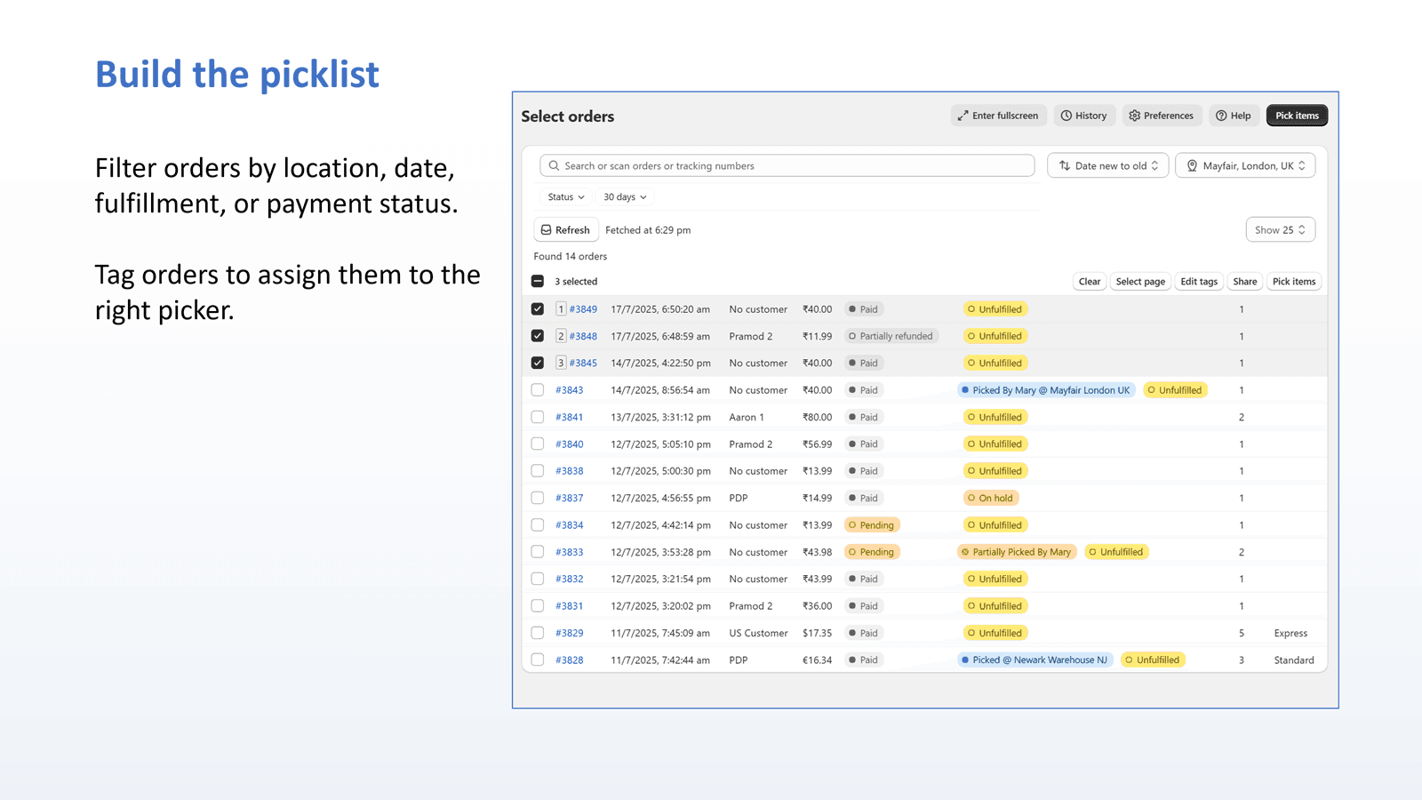Click Pick items in selection bar

(x=1294, y=282)
